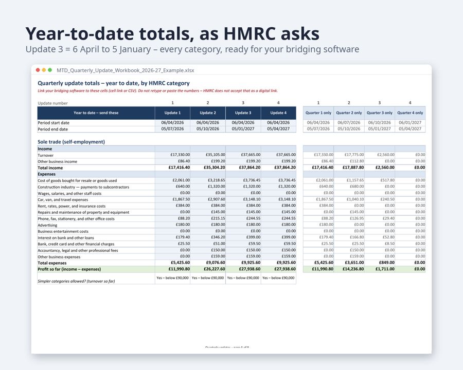Click the 'Advertising' row label
Viewport: 463px width, 370px height.
pyautogui.click(x=47, y=225)
